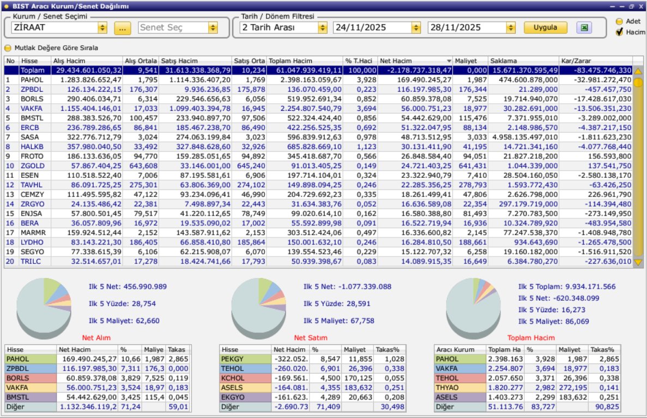The height and width of the screenshot is (418, 647).
Task: Select the HALKB stock row
Action: click(318, 147)
